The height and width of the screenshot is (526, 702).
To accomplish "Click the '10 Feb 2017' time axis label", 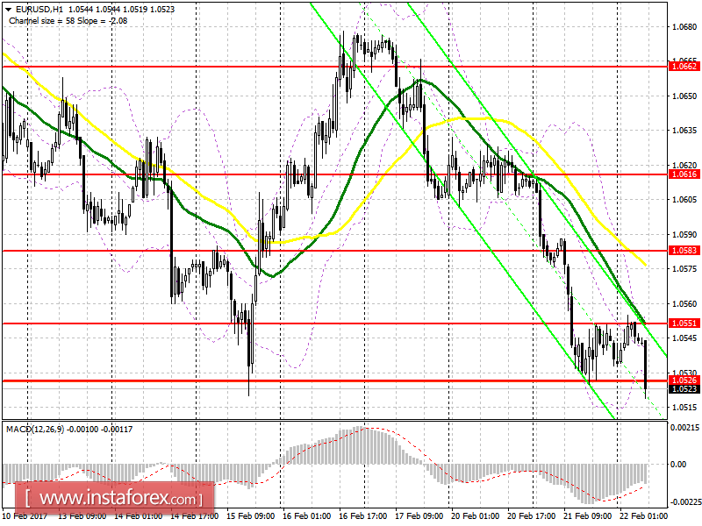I will [x=25, y=516].
